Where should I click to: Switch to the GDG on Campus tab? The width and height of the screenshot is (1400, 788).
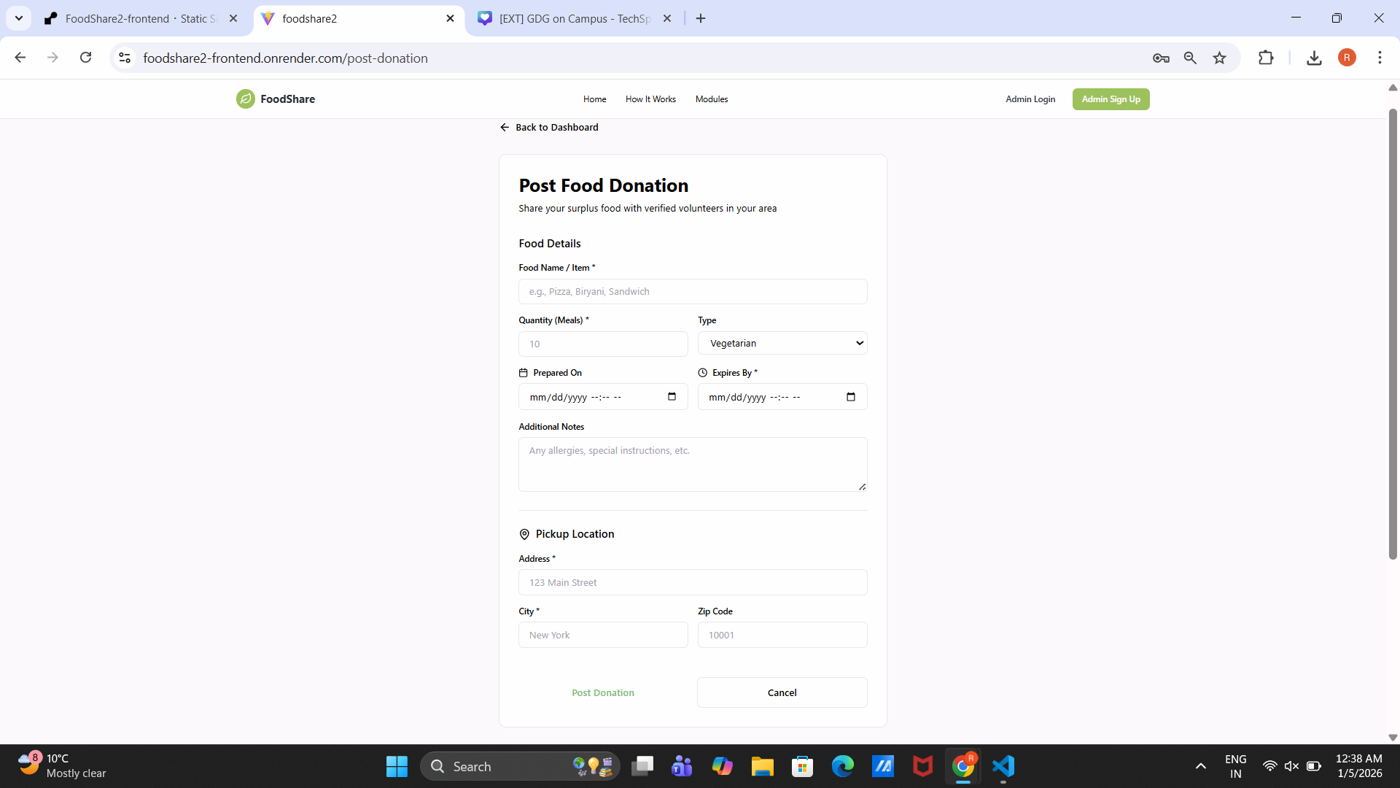(574, 19)
